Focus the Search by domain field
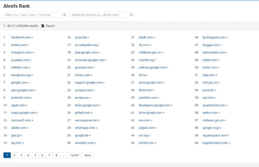 coord(99,15)
